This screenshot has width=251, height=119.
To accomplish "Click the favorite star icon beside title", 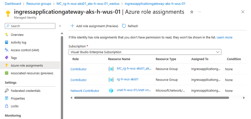I will coord(192,12).
